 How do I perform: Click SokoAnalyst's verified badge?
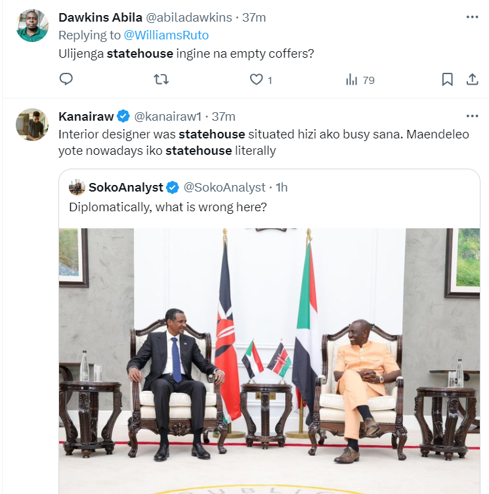coord(172,188)
